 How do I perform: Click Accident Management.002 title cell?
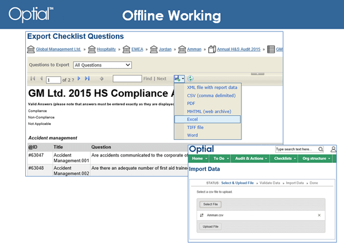click(71, 170)
